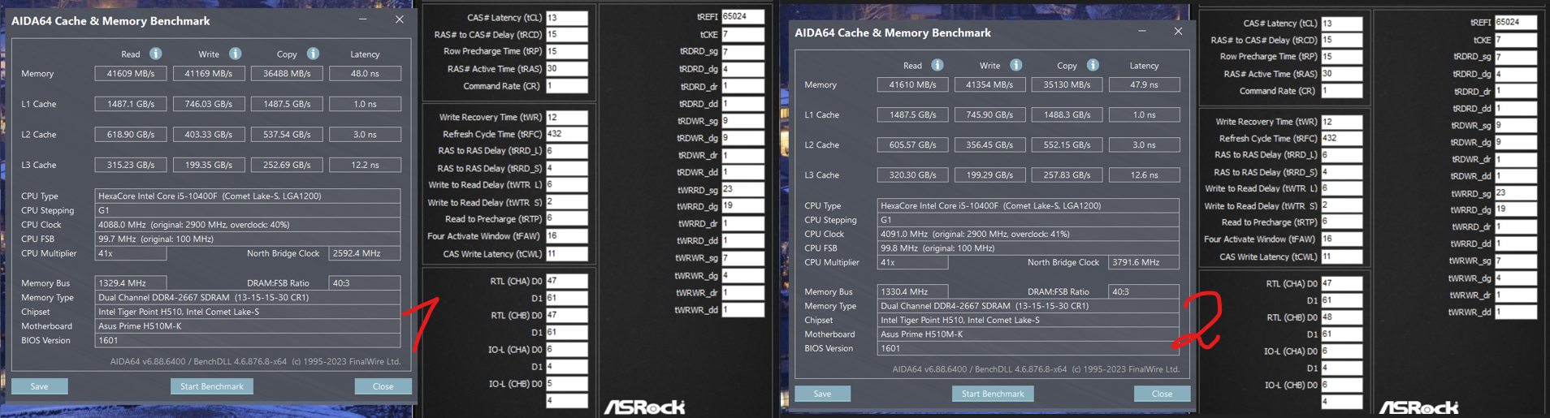Click the tRCD field in left timing panel

[x=567, y=34]
